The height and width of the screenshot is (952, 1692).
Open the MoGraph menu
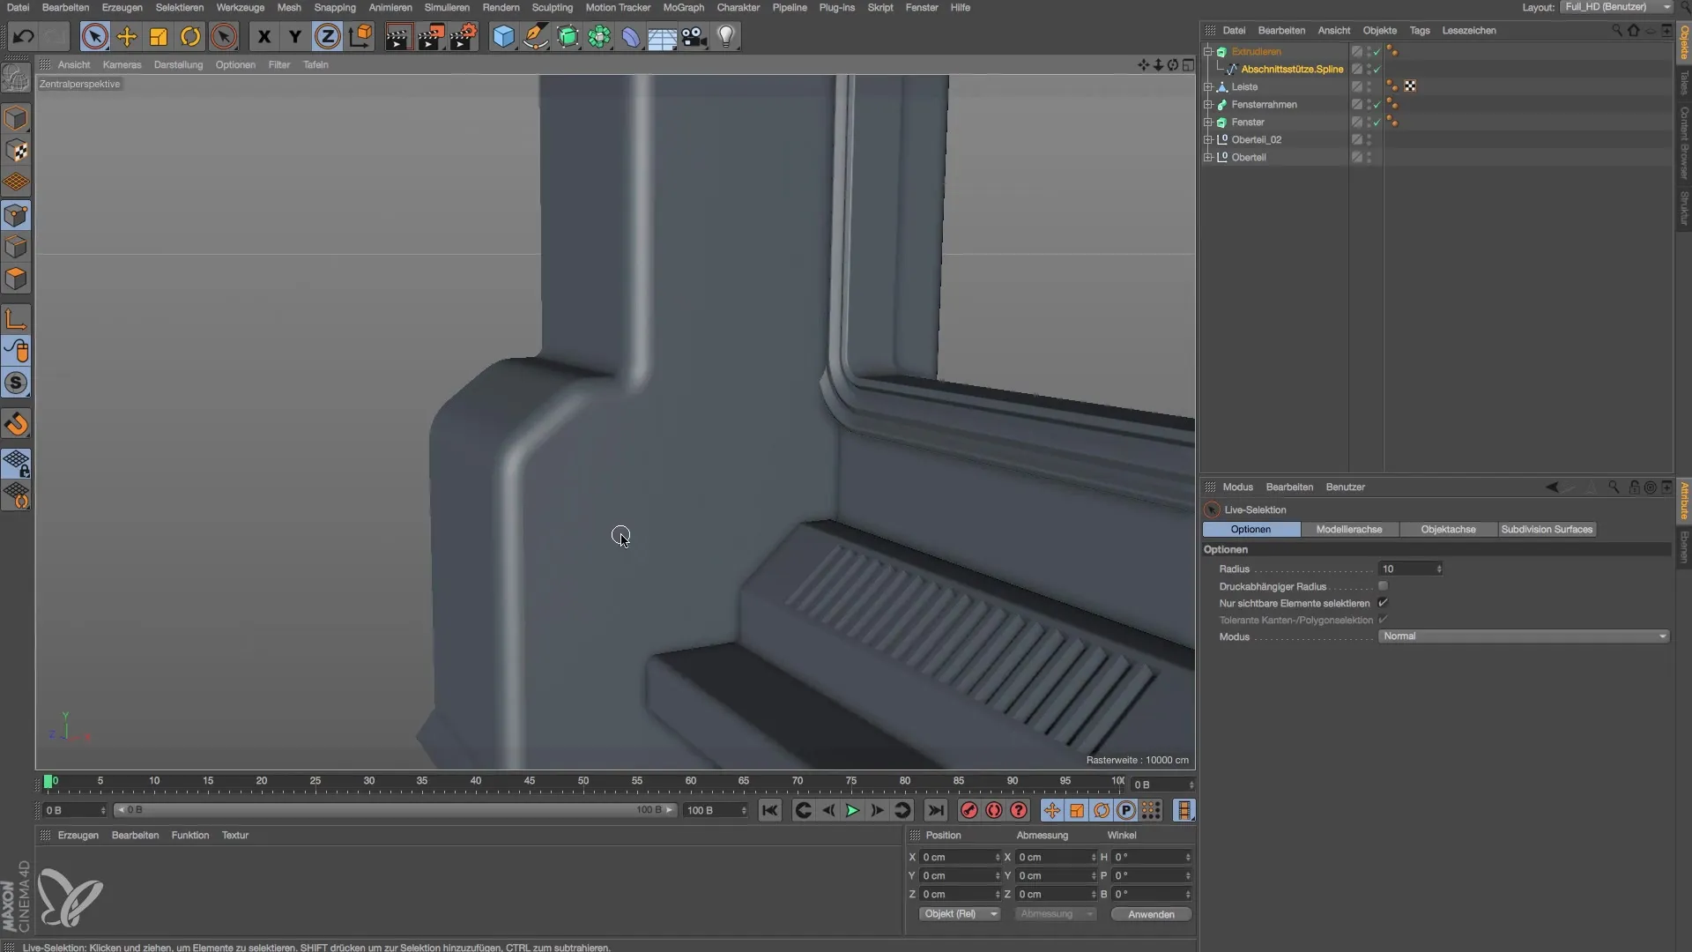click(683, 7)
